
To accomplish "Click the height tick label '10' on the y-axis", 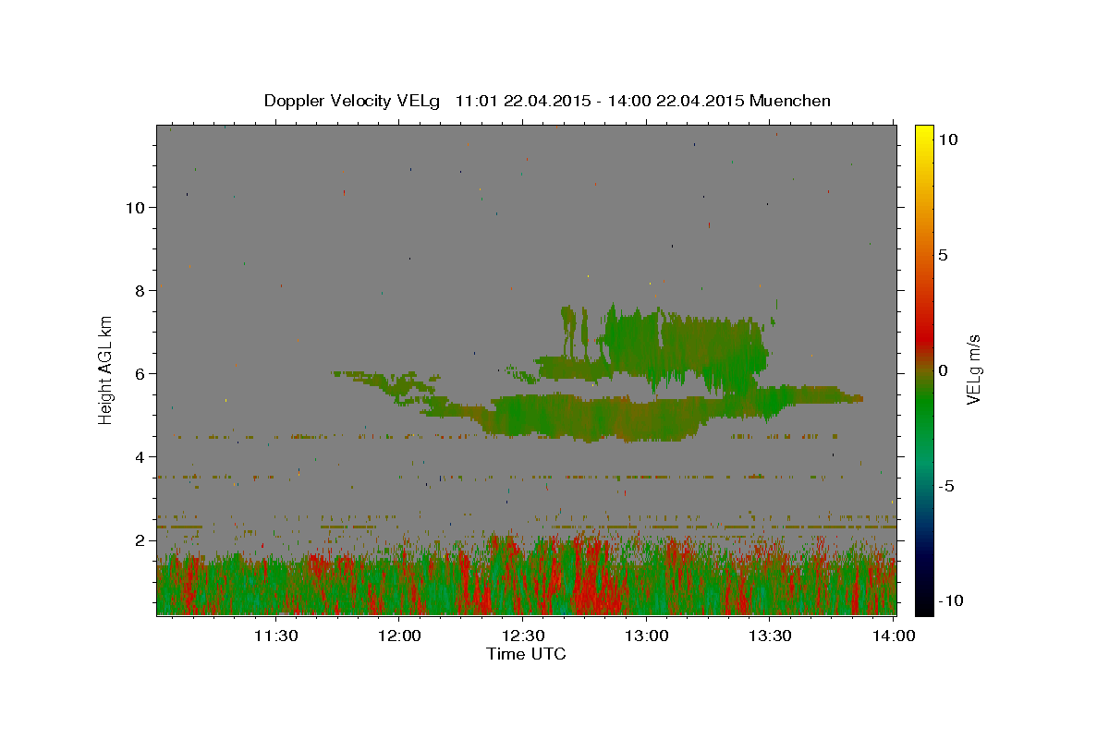I will pos(135,207).
